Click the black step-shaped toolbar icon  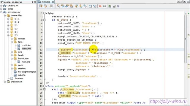tap(114, 6)
